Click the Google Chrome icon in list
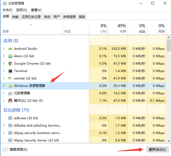Screen dimensions: 171x156 pyautogui.click(x=10, y=64)
